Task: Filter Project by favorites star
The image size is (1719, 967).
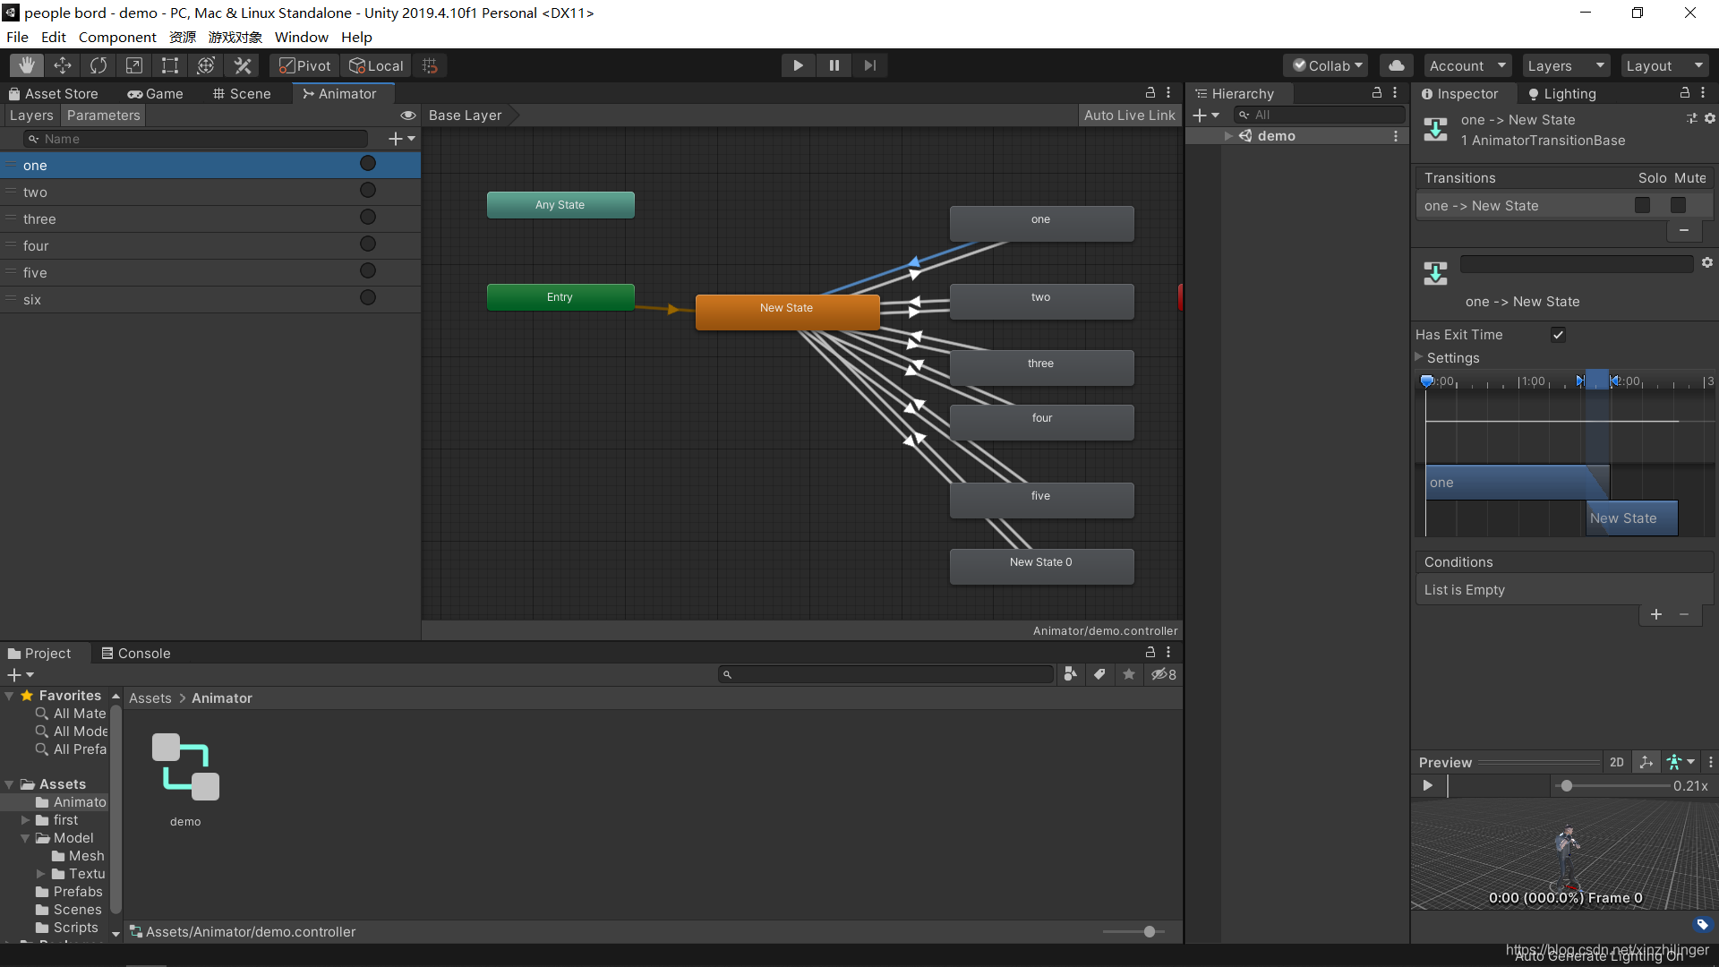Action: [1129, 674]
